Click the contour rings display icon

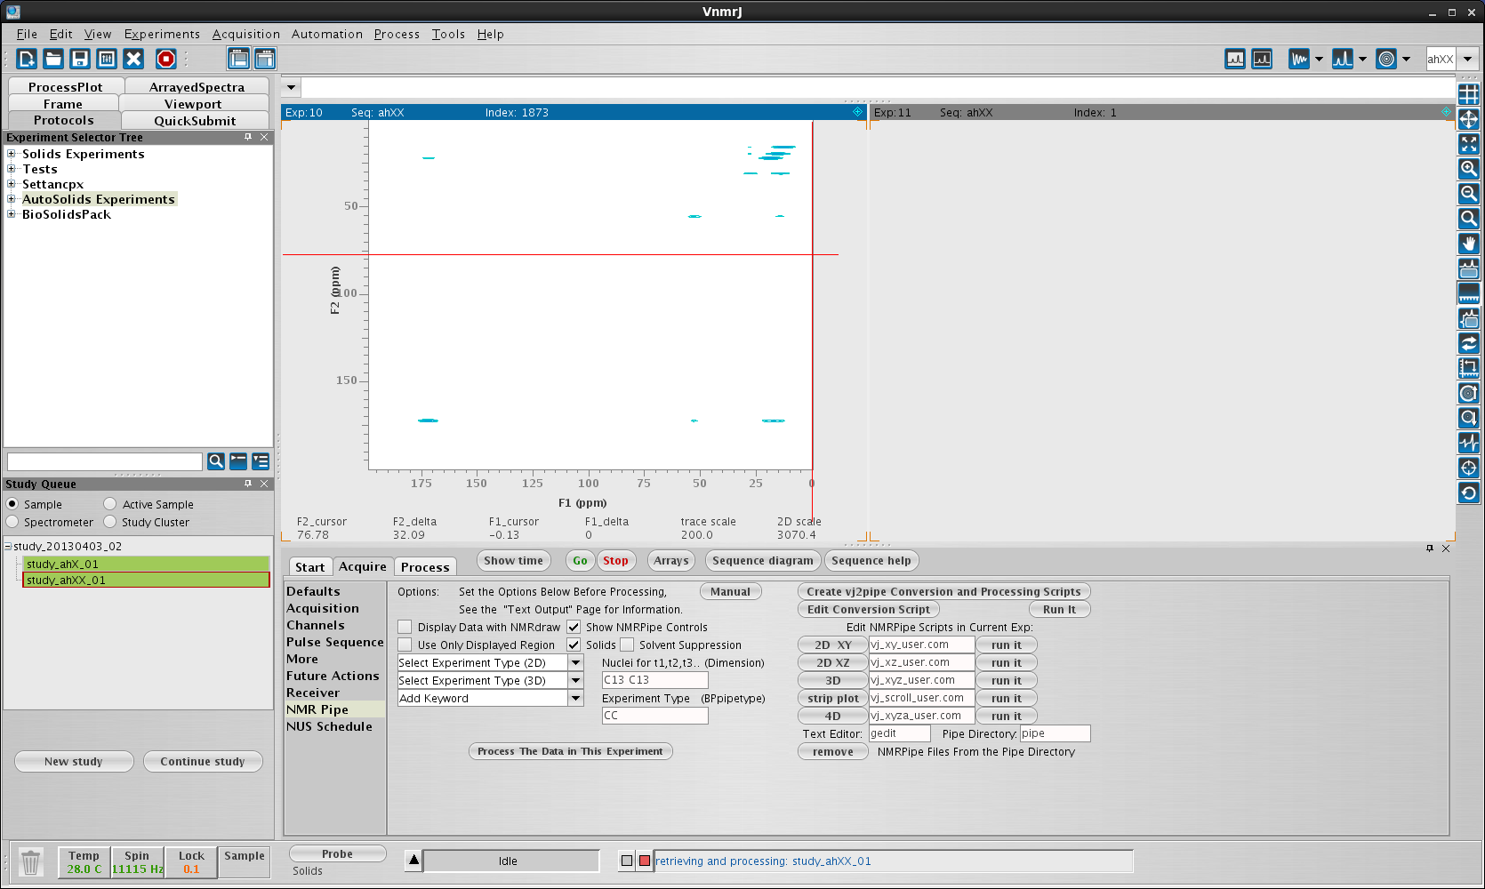pos(1385,59)
